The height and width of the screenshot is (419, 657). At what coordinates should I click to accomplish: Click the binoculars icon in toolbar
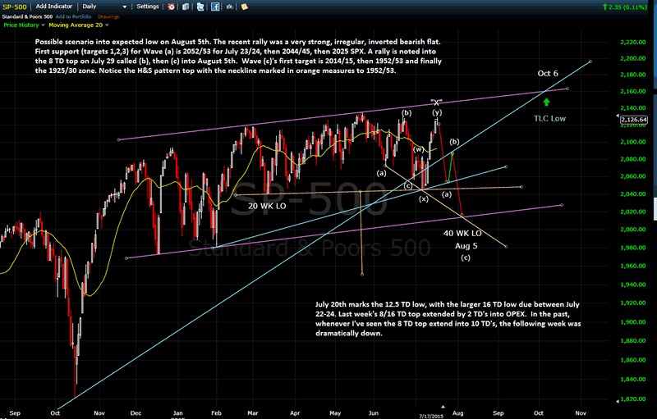tap(230, 7)
